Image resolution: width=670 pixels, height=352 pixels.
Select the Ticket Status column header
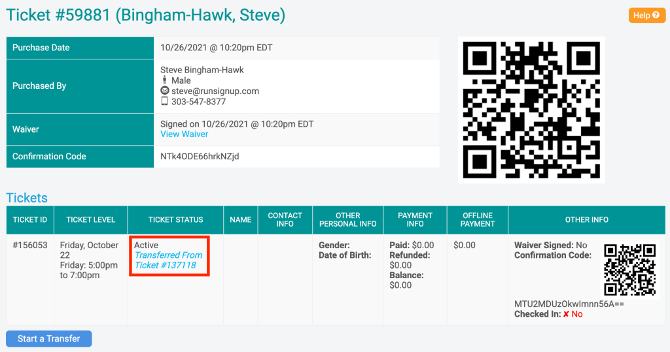[175, 219]
